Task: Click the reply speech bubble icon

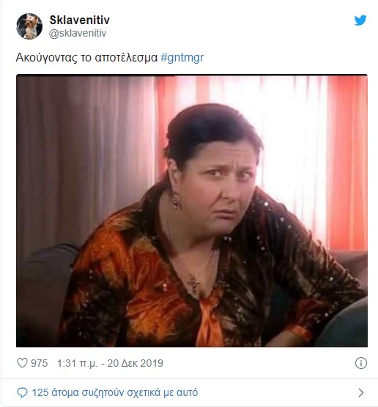Action: (22, 392)
